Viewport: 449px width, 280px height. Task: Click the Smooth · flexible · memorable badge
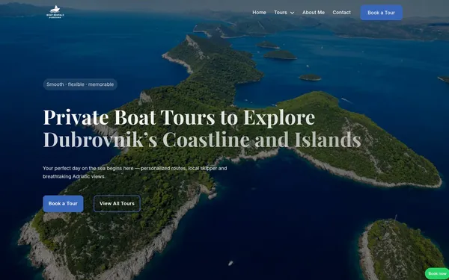pos(80,84)
